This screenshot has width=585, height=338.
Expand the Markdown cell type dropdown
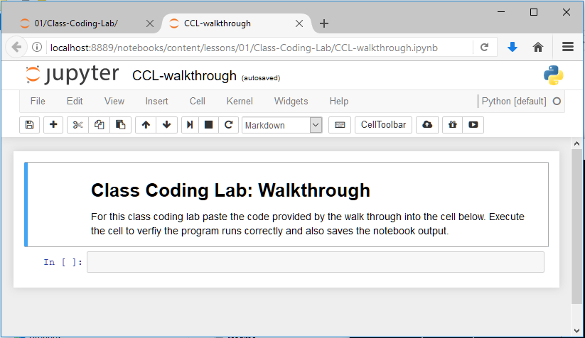click(x=281, y=125)
